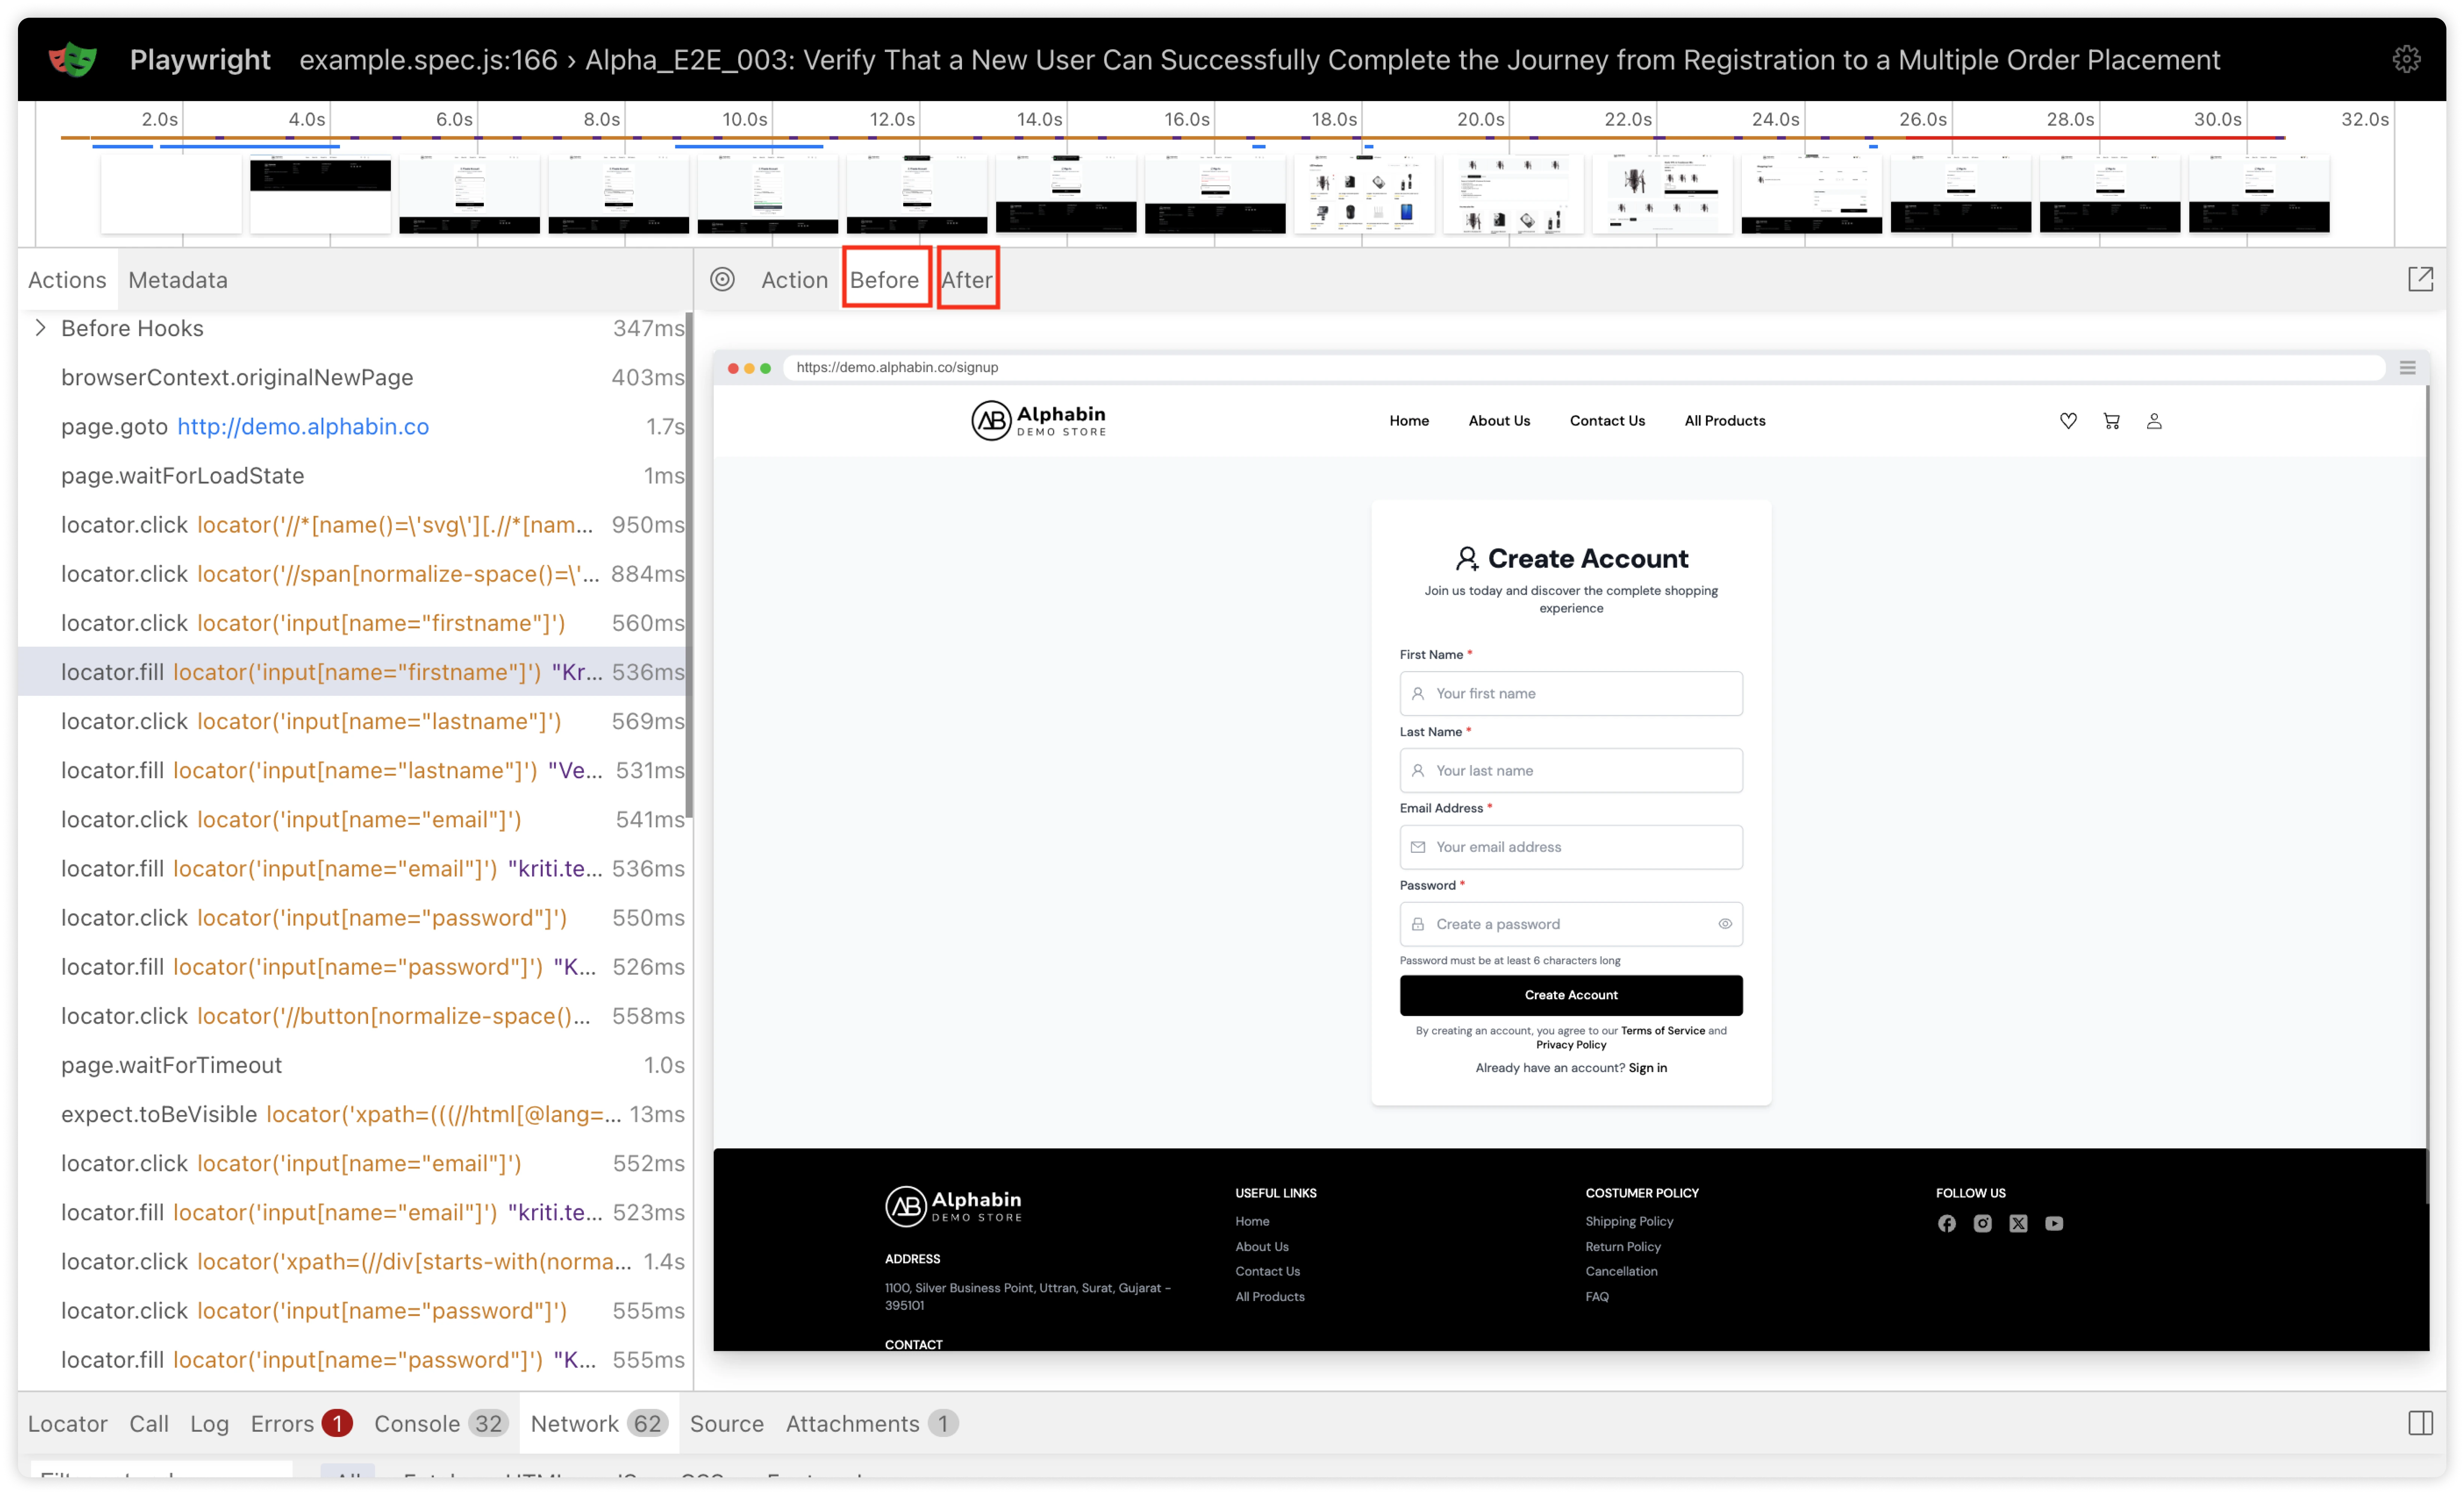Select the locator.fill firstname action row
The height and width of the screenshot is (1495, 2464).
352,672
